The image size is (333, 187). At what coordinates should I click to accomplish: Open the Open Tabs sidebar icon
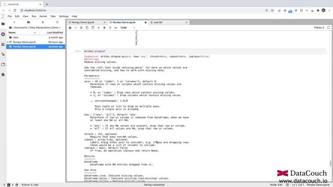click(3, 64)
